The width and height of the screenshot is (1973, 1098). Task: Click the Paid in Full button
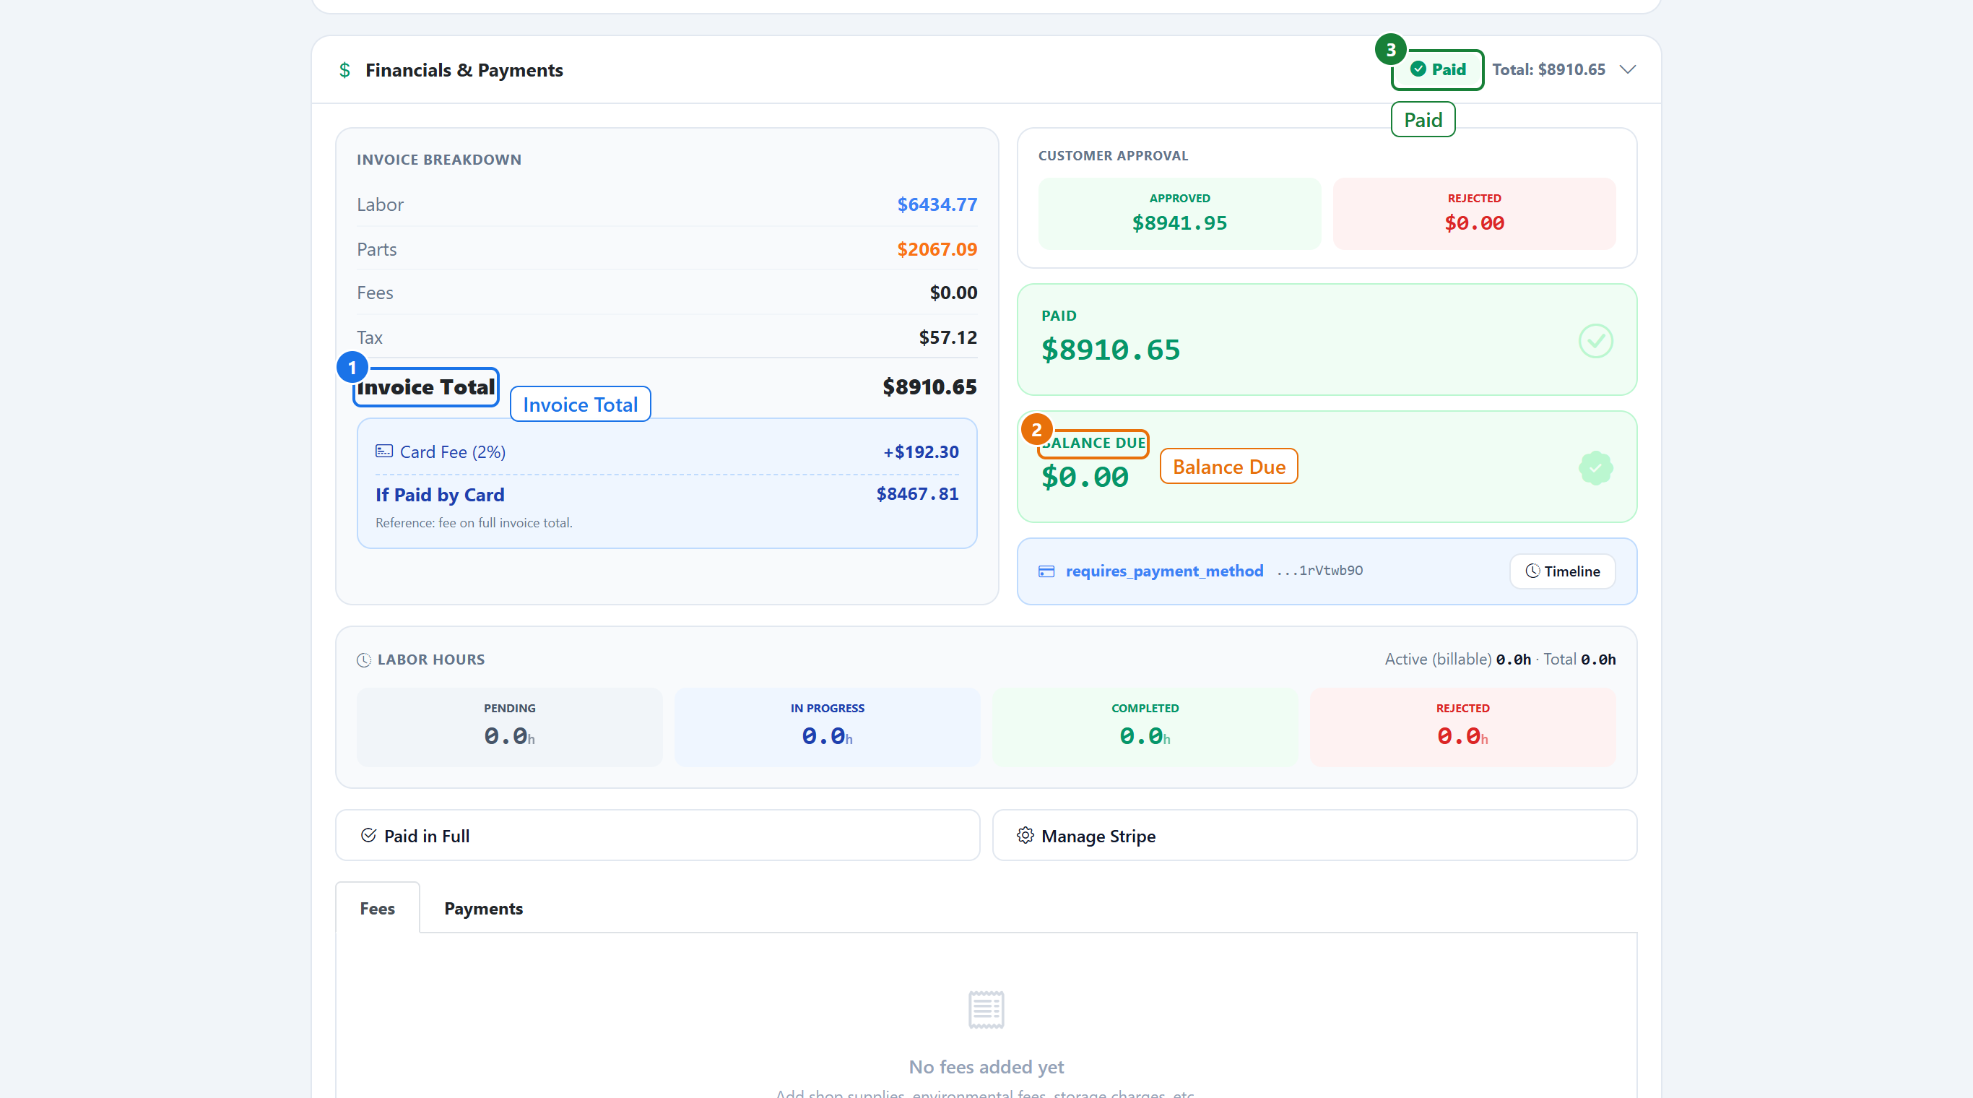[658, 835]
